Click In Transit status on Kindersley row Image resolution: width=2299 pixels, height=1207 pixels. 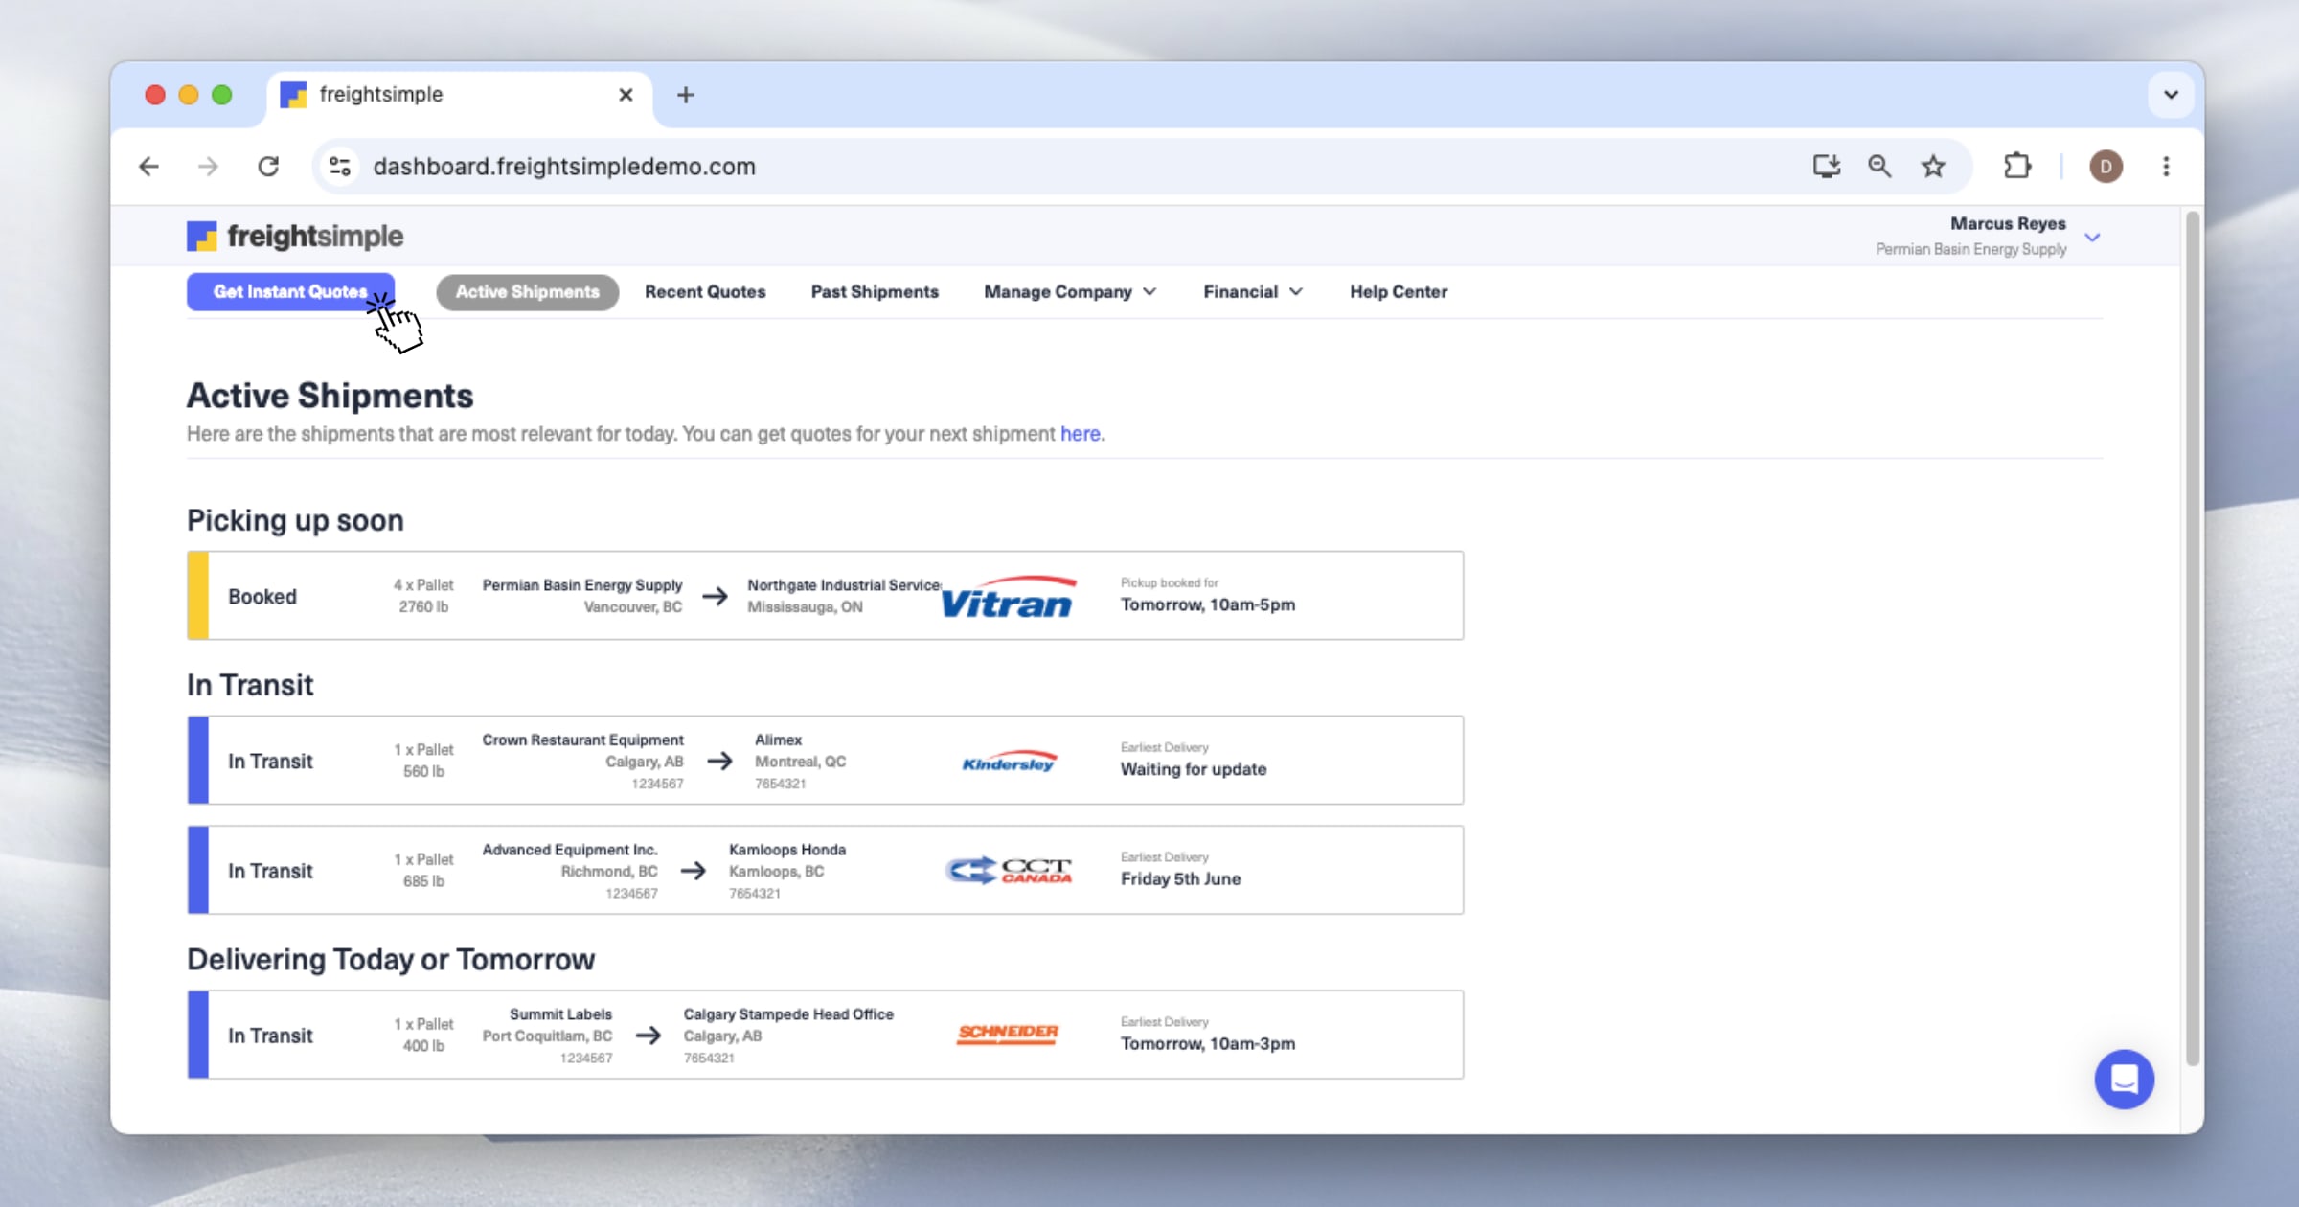270,762
